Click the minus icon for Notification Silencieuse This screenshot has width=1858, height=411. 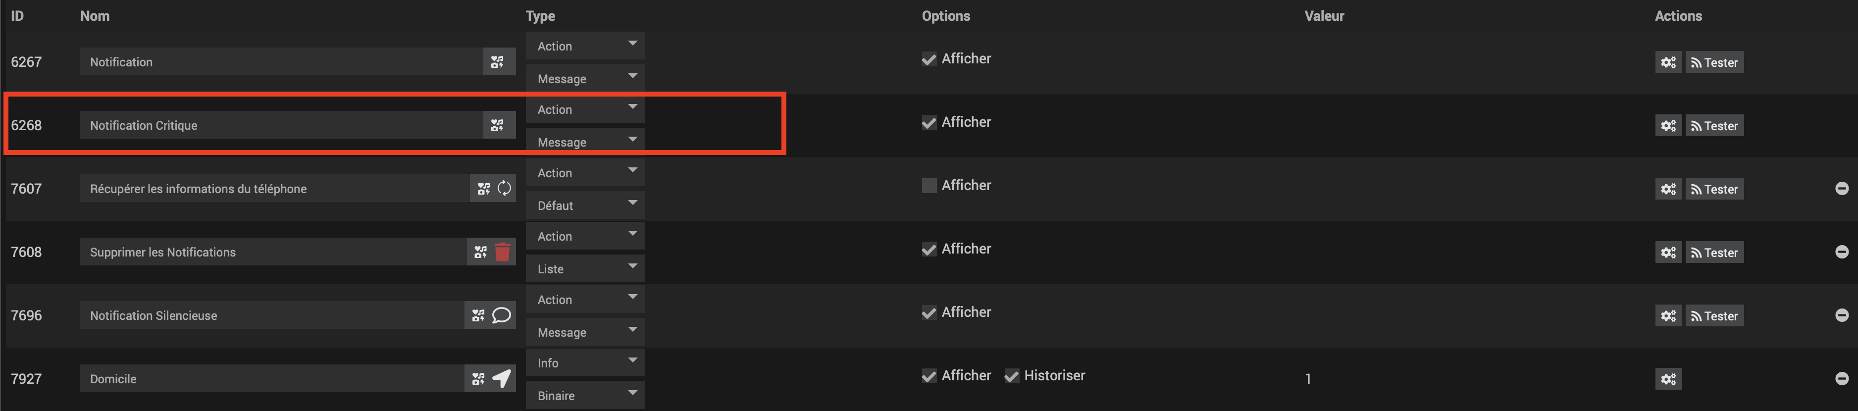coord(1841,315)
